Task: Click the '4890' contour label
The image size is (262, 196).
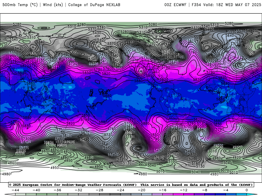Action: 65,158
